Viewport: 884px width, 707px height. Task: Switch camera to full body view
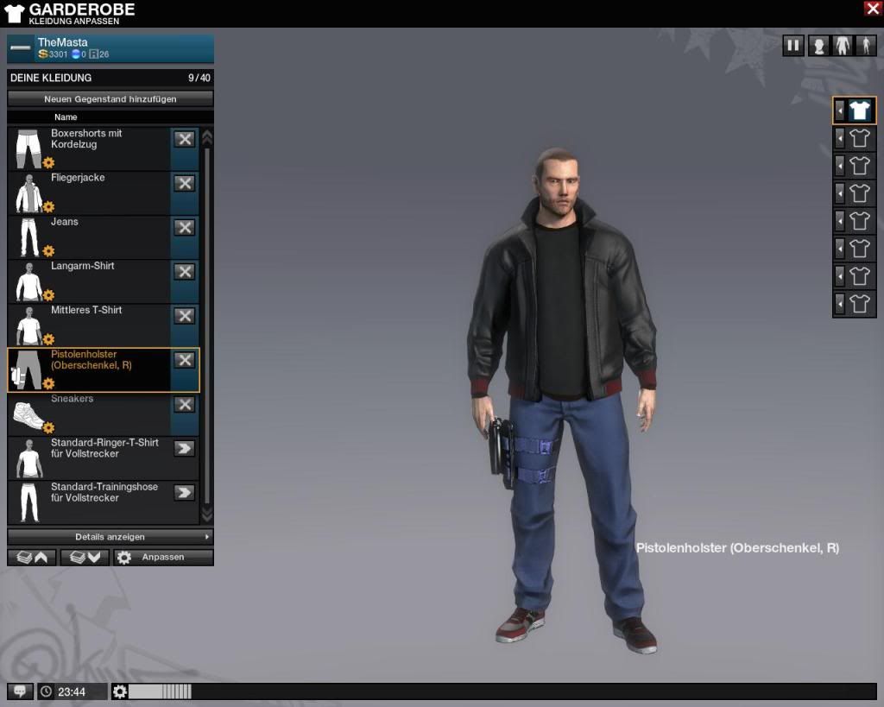(x=866, y=46)
